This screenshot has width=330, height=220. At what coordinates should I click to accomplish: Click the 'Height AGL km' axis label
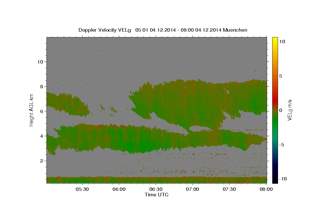(x=32, y=110)
